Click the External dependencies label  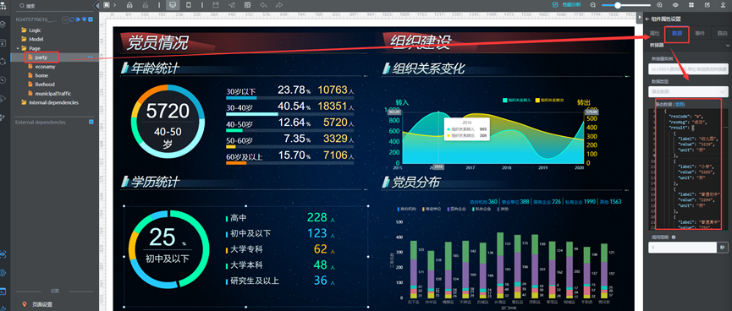[x=41, y=123]
